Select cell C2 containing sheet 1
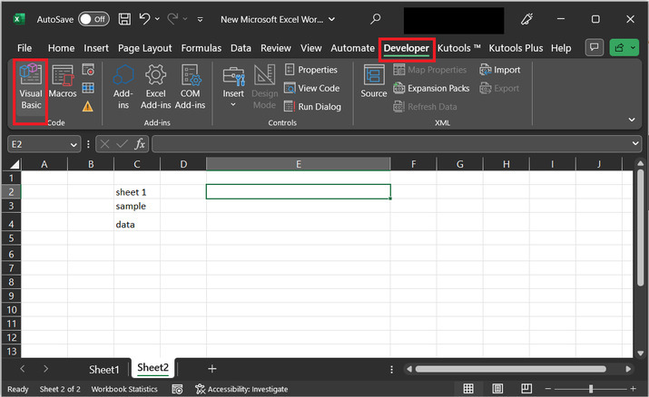The height and width of the screenshot is (397, 649). tap(136, 192)
